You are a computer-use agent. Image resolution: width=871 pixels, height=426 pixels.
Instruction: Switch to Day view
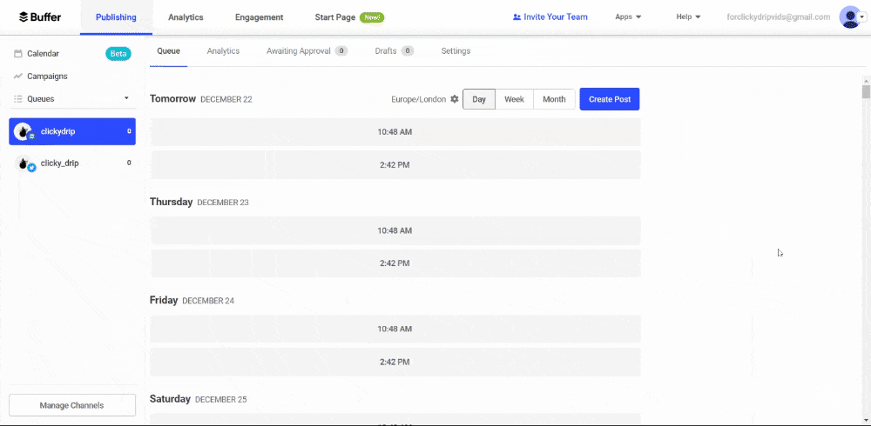point(479,99)
